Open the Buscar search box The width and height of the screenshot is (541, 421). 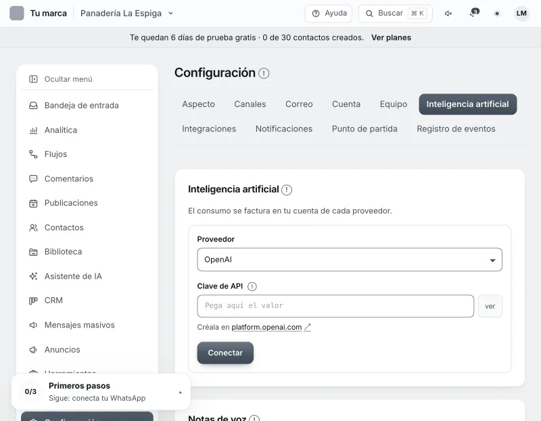[396, 14]
